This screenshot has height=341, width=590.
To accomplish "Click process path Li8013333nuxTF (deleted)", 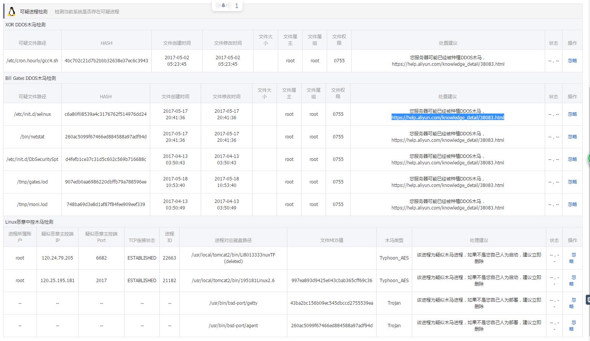I will point(233,258).
